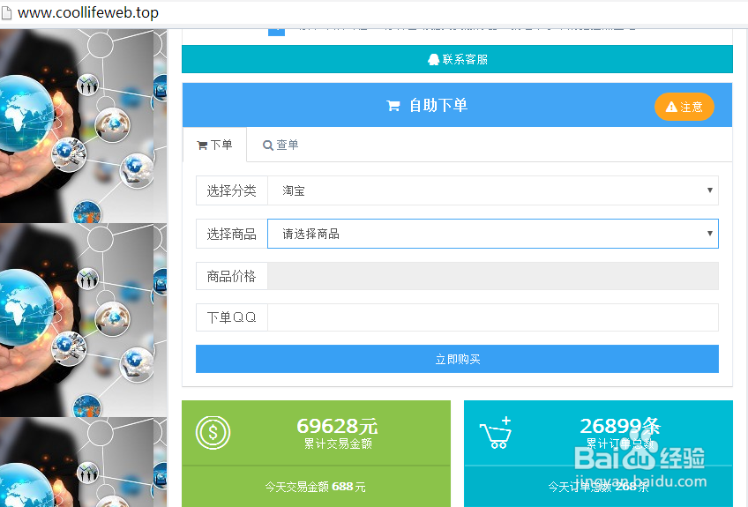Click the dollar coin icon in green card
The image size is (748, 507).
pos(213,433)
